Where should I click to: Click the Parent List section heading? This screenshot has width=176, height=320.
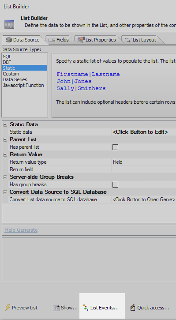pyautogui.click(x=23, y=139)
